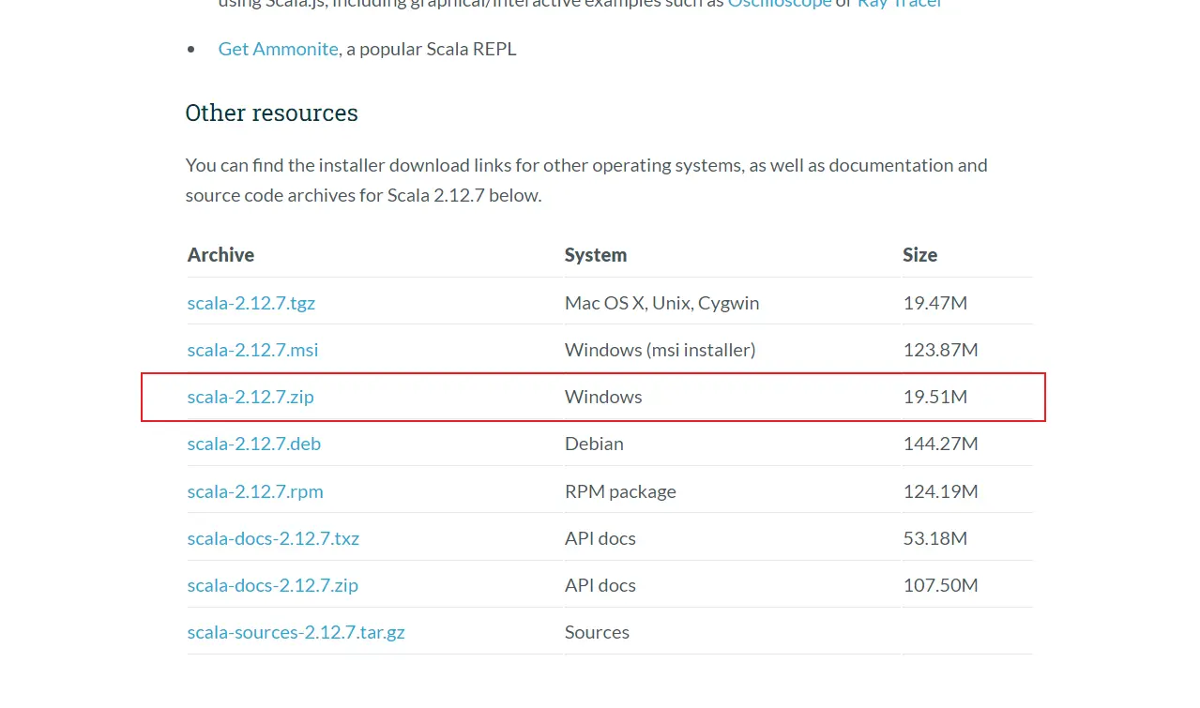Click the Size column header

coord(920,255)
